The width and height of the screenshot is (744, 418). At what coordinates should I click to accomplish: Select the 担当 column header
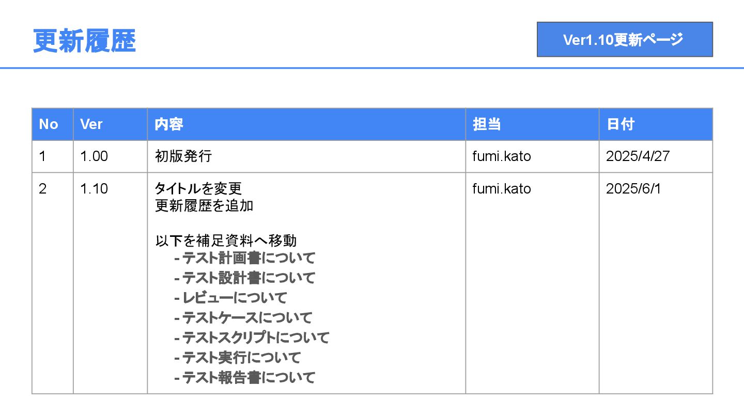pos(486,124)
